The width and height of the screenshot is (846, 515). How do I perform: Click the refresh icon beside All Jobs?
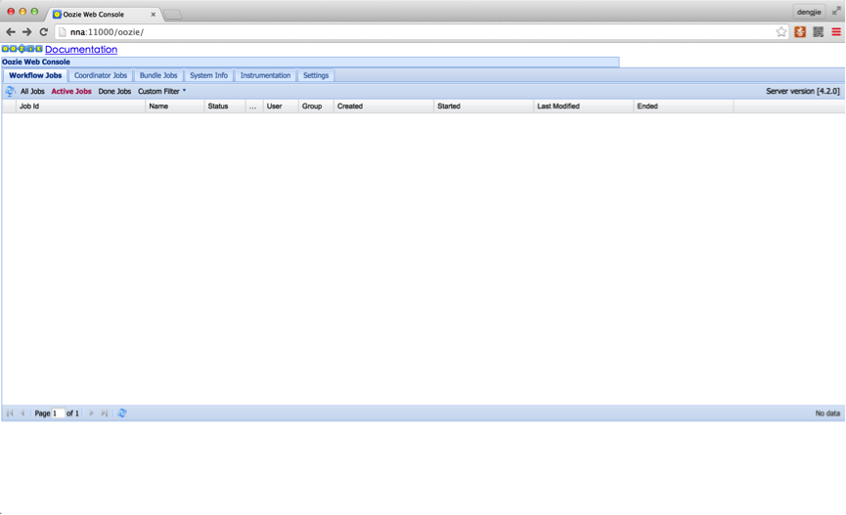tap(10, 91)
